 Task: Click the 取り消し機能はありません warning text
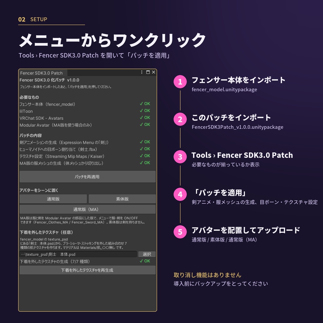pyautogui.click(x=208, y=275)
